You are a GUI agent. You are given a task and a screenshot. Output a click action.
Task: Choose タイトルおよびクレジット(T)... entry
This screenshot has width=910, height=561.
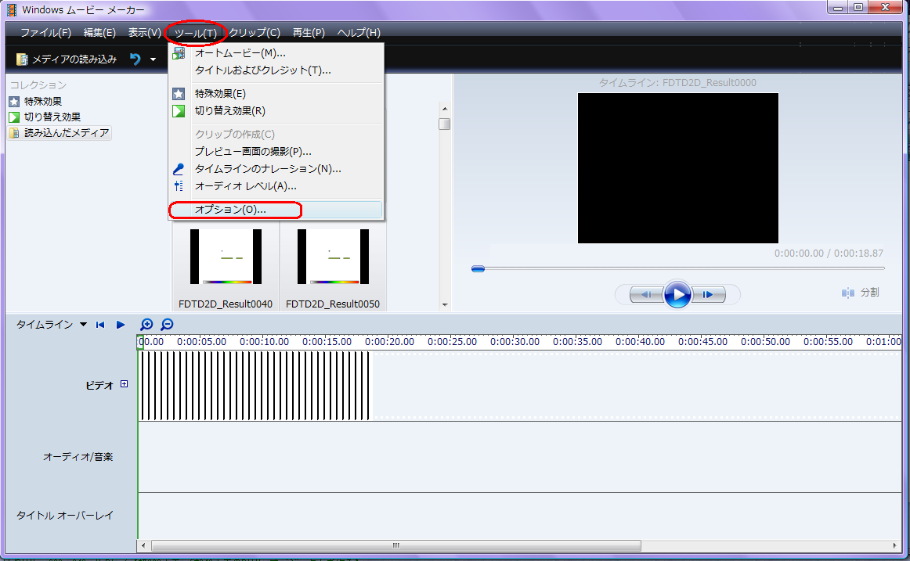coord(276,70)
